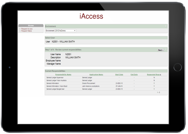188x134 pixels.
Task: Collapse the Step 1 of 4 region icon
Action: 166,49
